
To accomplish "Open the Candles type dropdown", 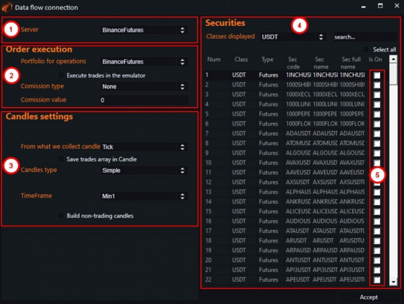I will coord(144,170).
